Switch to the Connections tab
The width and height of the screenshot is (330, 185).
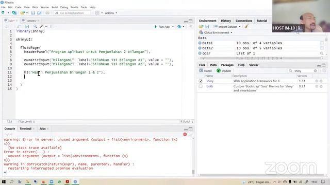pyautogui.click(x=244, y=21)
